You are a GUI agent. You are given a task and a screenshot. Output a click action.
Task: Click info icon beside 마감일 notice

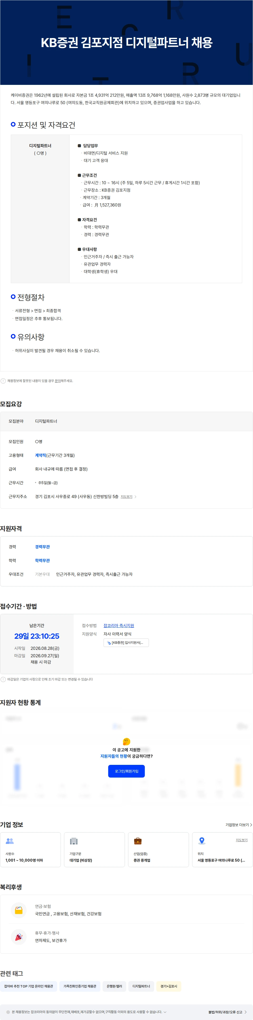pyautogui.click(x=3, y=679)
